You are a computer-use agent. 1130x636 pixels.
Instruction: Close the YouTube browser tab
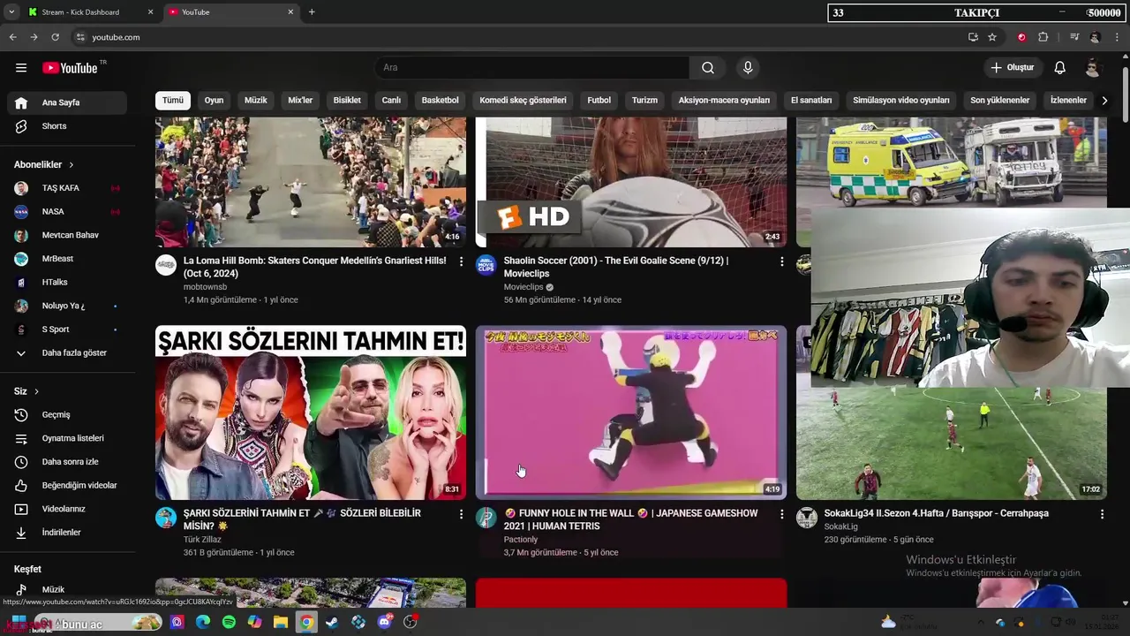pos(290,12)
